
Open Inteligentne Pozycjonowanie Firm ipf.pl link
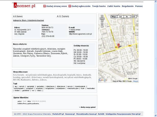(123, 114)
